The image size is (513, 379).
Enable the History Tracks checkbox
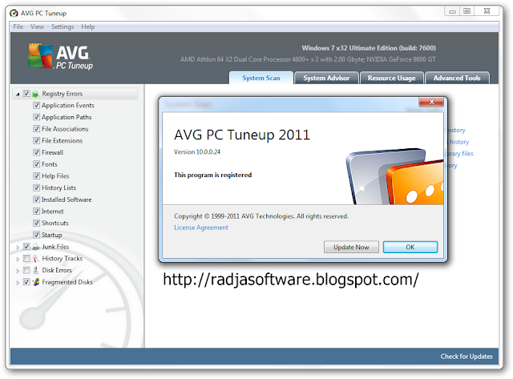pos(26,259)
